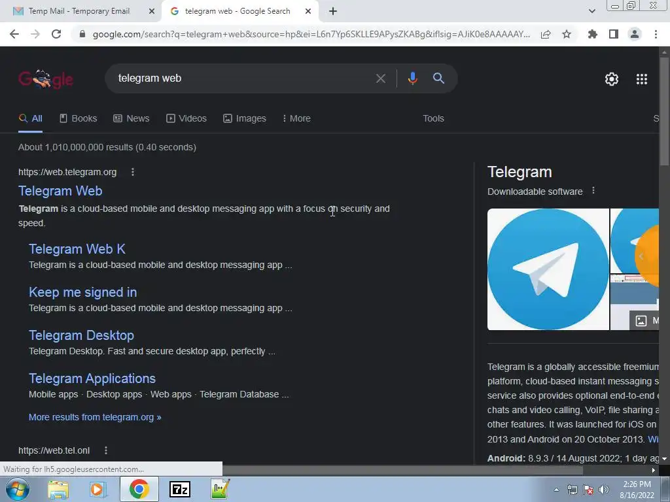
Task: Switch to Images results
Action: click(245, 118)
